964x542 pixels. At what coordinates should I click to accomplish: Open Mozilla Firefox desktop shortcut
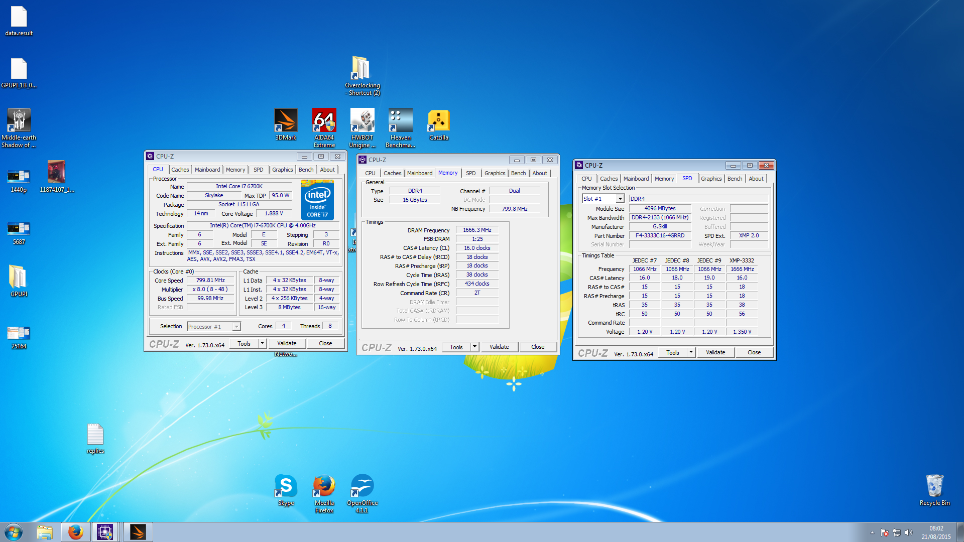pos(324,493)
